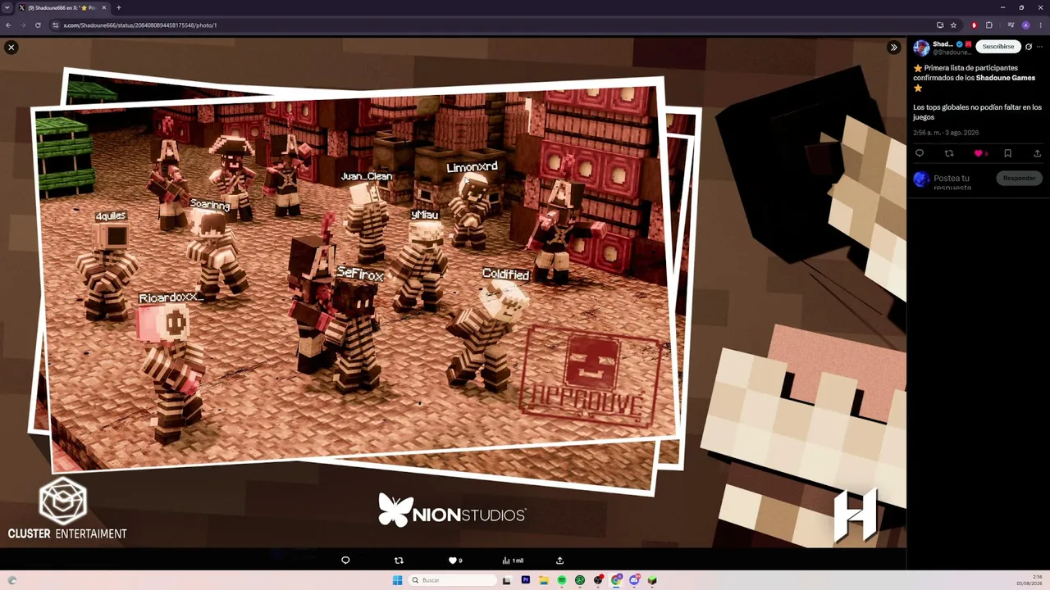Open the media control toolbar icon

click(x=1011, y=25)
